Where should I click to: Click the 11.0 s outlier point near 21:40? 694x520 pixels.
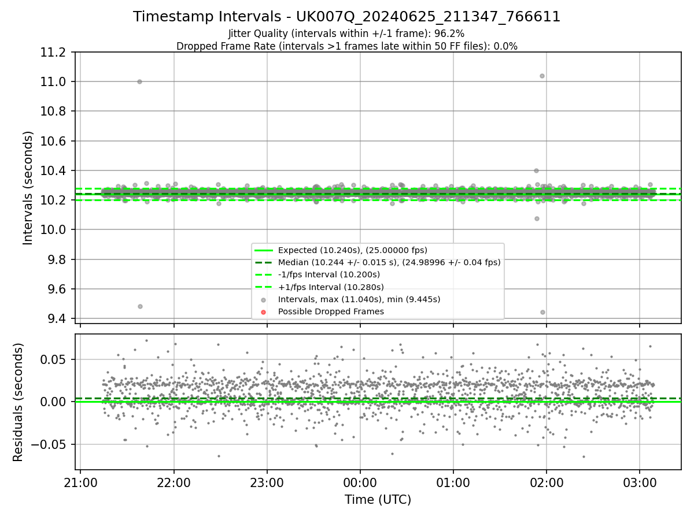point(139,81)
